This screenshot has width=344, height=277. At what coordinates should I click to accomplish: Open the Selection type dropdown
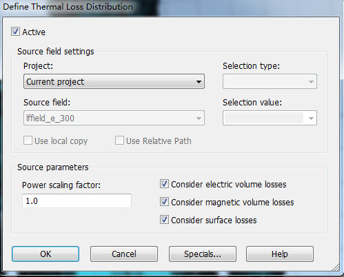pyautogui.click(x=270, y=81)
